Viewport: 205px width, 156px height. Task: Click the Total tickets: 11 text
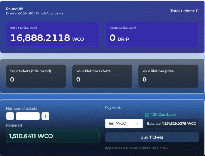point(184,11)
